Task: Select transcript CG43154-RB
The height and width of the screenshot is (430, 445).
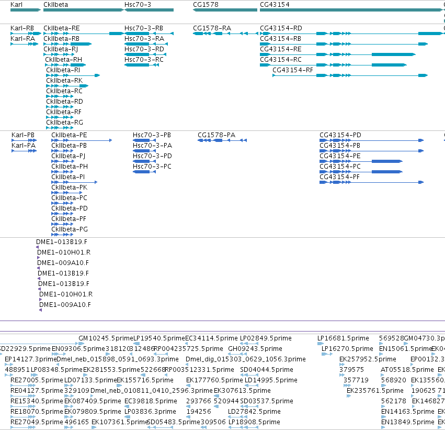Action: tap(280, 39)
